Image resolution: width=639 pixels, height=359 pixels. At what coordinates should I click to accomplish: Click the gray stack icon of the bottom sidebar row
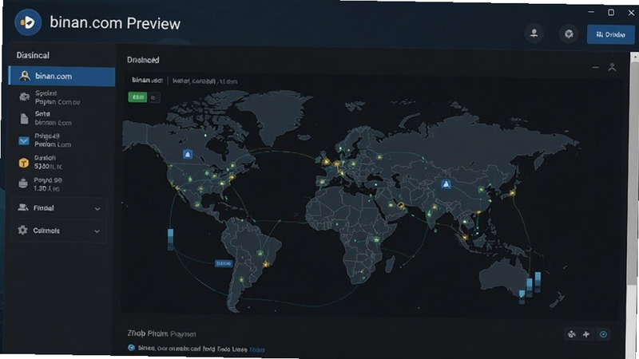23,184
